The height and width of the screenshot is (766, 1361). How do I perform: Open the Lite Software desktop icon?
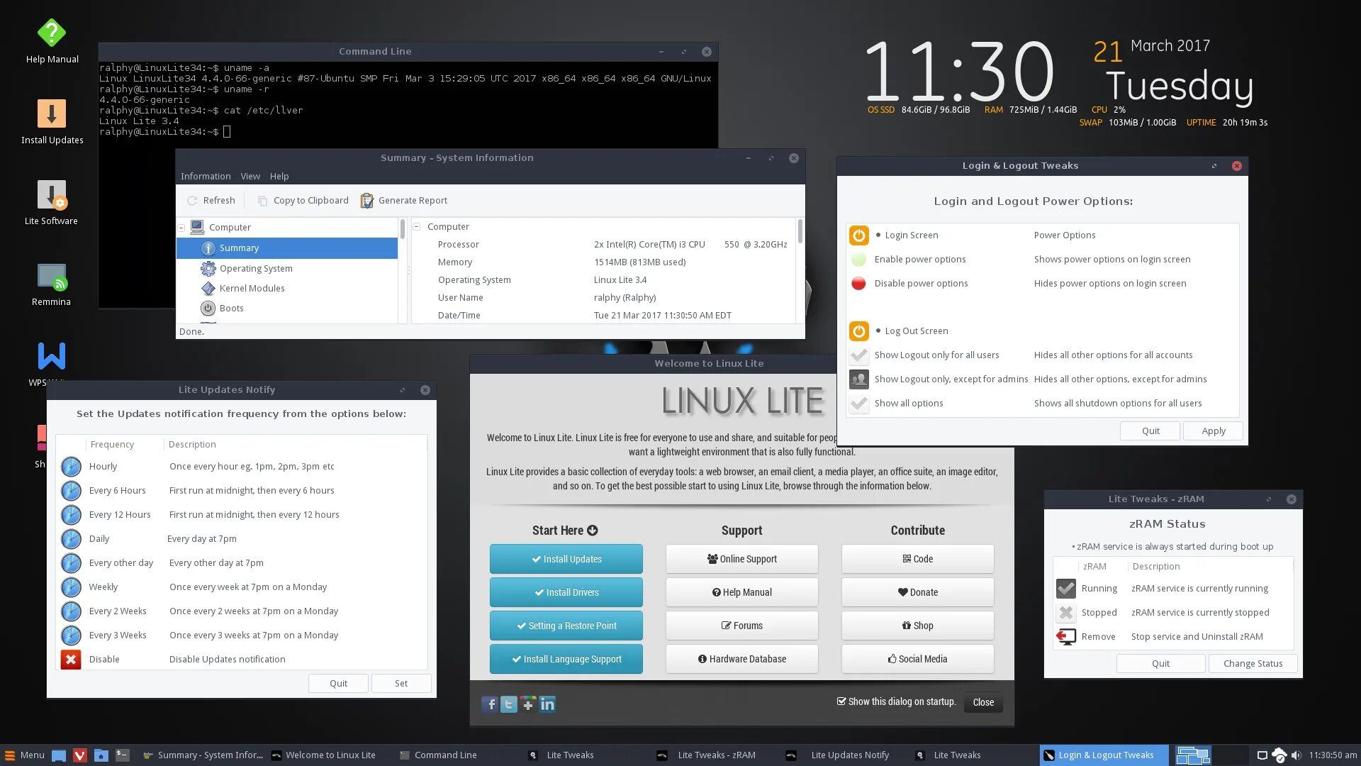point(51,203)
